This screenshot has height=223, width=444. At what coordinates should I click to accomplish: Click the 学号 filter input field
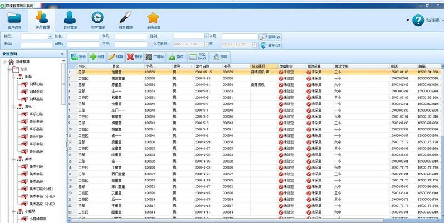[130, 37]
